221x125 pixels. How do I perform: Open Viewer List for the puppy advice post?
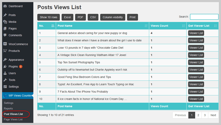[x=196, y=33]
